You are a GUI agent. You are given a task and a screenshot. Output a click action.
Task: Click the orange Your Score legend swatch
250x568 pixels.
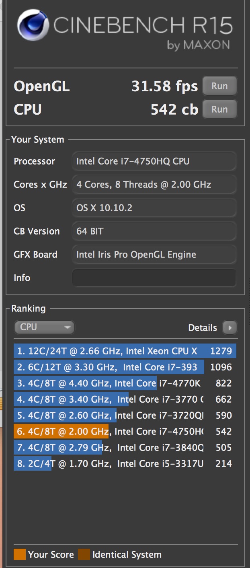[20, 554]
